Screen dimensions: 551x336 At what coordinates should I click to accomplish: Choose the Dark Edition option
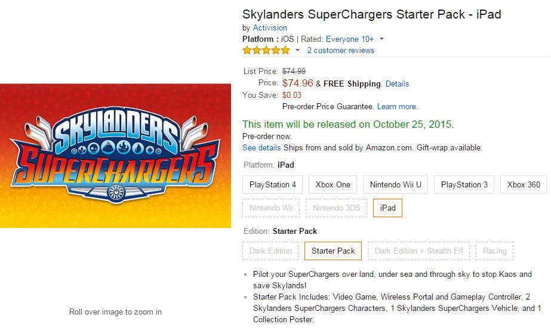coord(270,251)
